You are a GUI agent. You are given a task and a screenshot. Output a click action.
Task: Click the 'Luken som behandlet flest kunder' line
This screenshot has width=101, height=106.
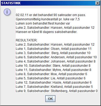coord(43,23)
